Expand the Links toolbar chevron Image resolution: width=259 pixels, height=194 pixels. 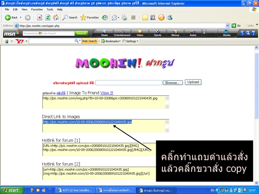(257, 25)
